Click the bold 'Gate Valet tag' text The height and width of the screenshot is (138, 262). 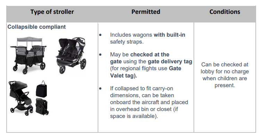(x=146, y=72)
